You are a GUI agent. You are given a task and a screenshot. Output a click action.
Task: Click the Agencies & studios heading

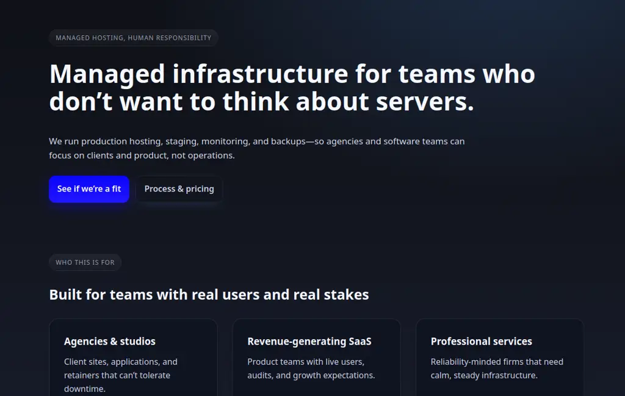click(109, 341)
